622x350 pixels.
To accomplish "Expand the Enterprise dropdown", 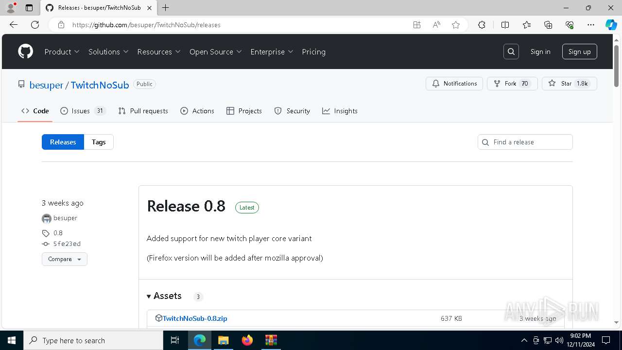I will tap(272, 52).
